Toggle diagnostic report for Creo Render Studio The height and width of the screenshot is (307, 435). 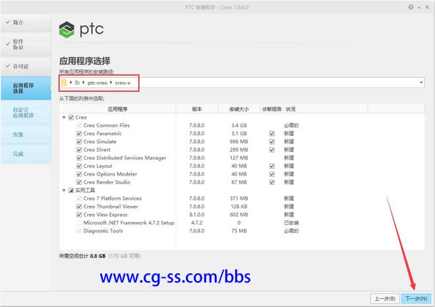click(x=272, y=182)
